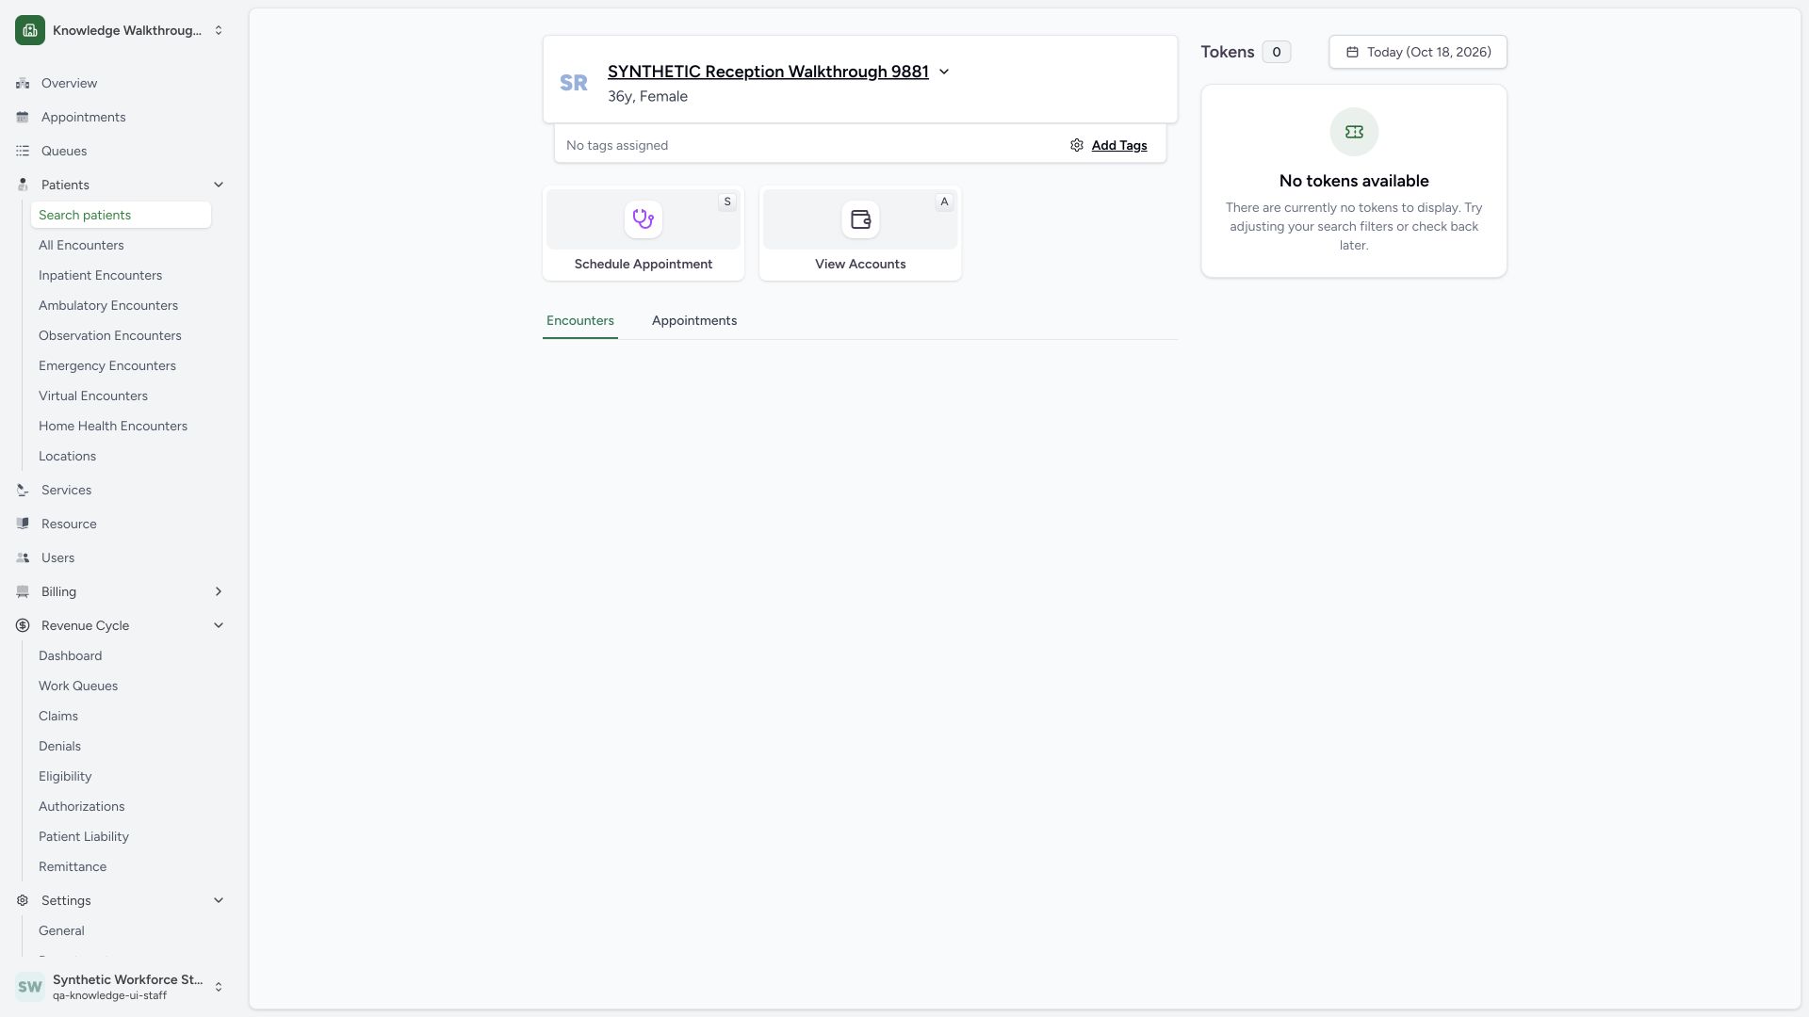Click the ticket icon in tokens panel
This screenshot has width=1809, height=1017.
pos(1354,132)
